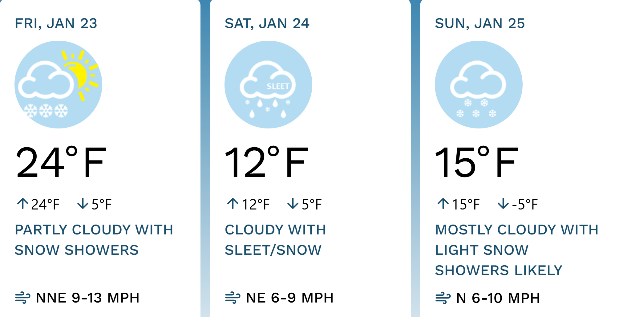Click the partly cloudy snow showers icon
This screenshot has height=317, width=619.
[x=58, y=84]
